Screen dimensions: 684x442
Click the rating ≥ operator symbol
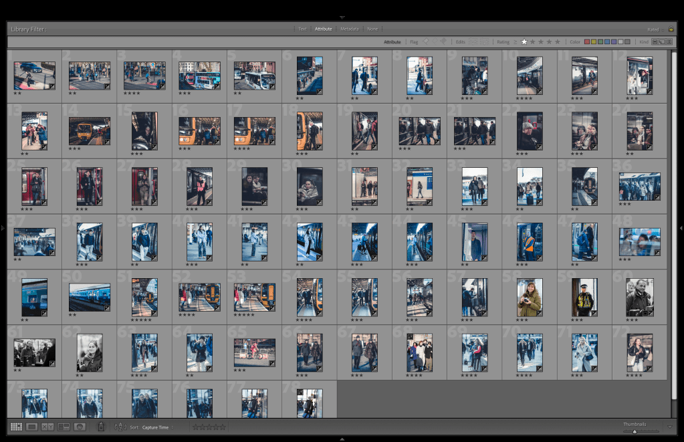[516, 42]
